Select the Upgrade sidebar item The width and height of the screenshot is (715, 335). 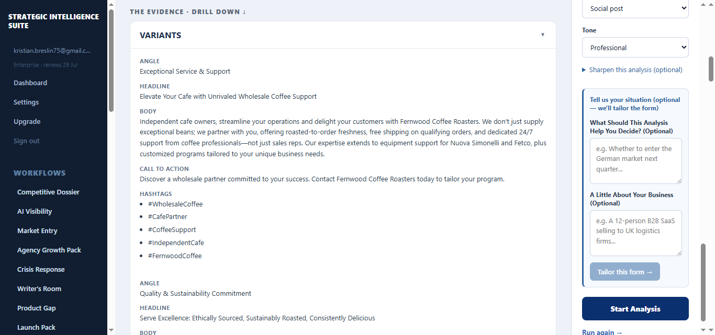click(x=27, y=121)
